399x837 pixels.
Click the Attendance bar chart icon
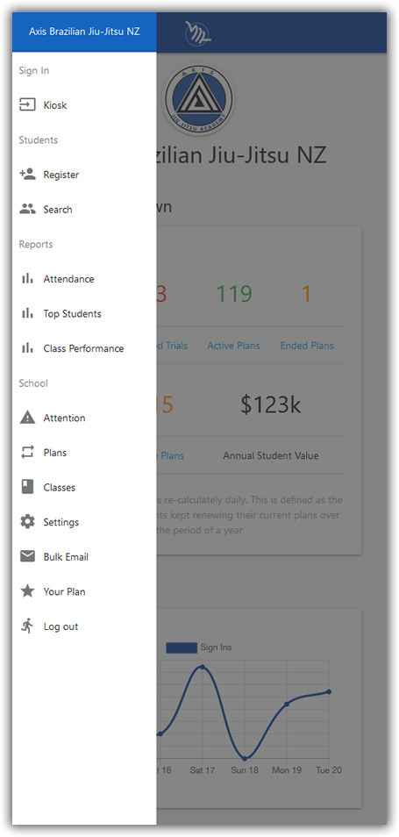[27, 279]
